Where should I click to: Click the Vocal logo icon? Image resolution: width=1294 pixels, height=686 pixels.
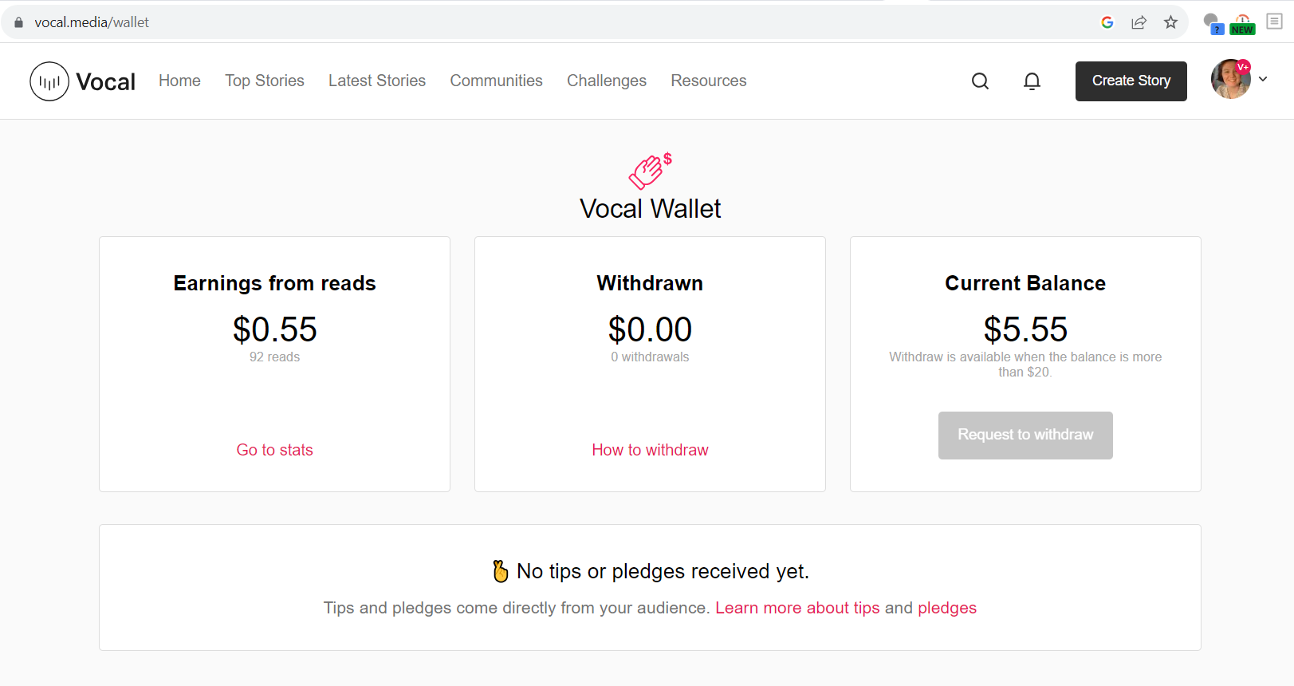pyautogui.click(x=49, y=81)
